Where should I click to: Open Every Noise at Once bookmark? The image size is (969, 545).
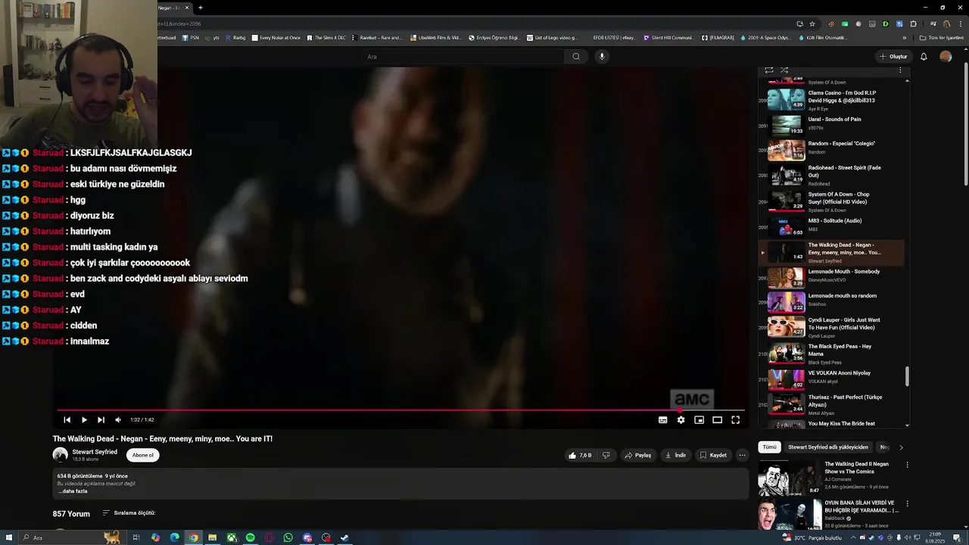(x=276, y=38)
